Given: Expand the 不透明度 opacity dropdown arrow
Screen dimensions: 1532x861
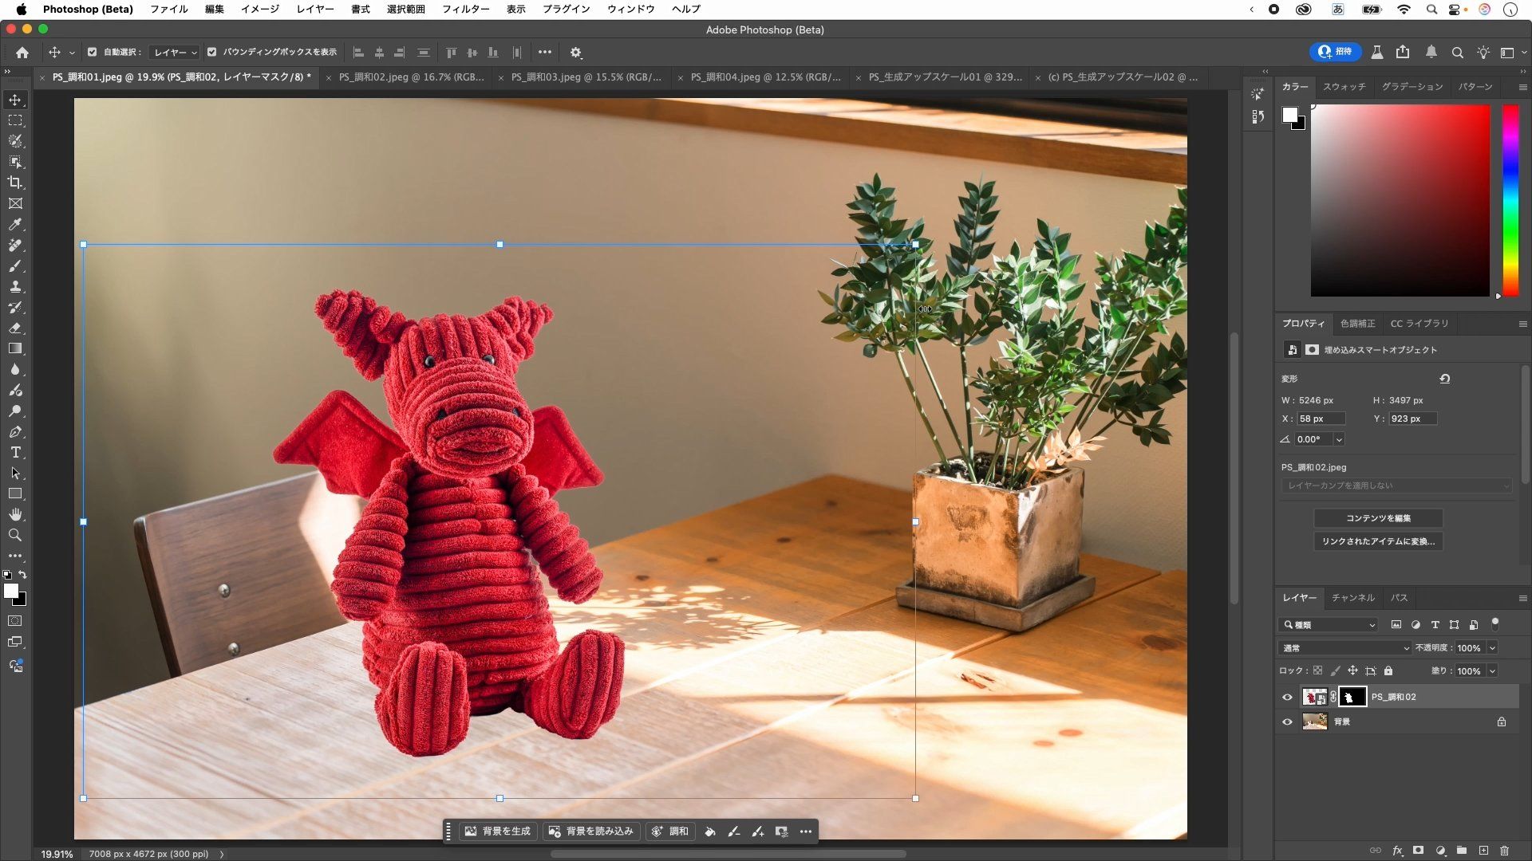Looking at the screenshot, I should click(x=1492, y=648).
